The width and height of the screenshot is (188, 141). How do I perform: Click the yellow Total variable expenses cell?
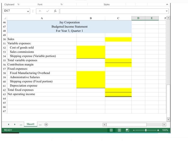[x=118, y=60]
